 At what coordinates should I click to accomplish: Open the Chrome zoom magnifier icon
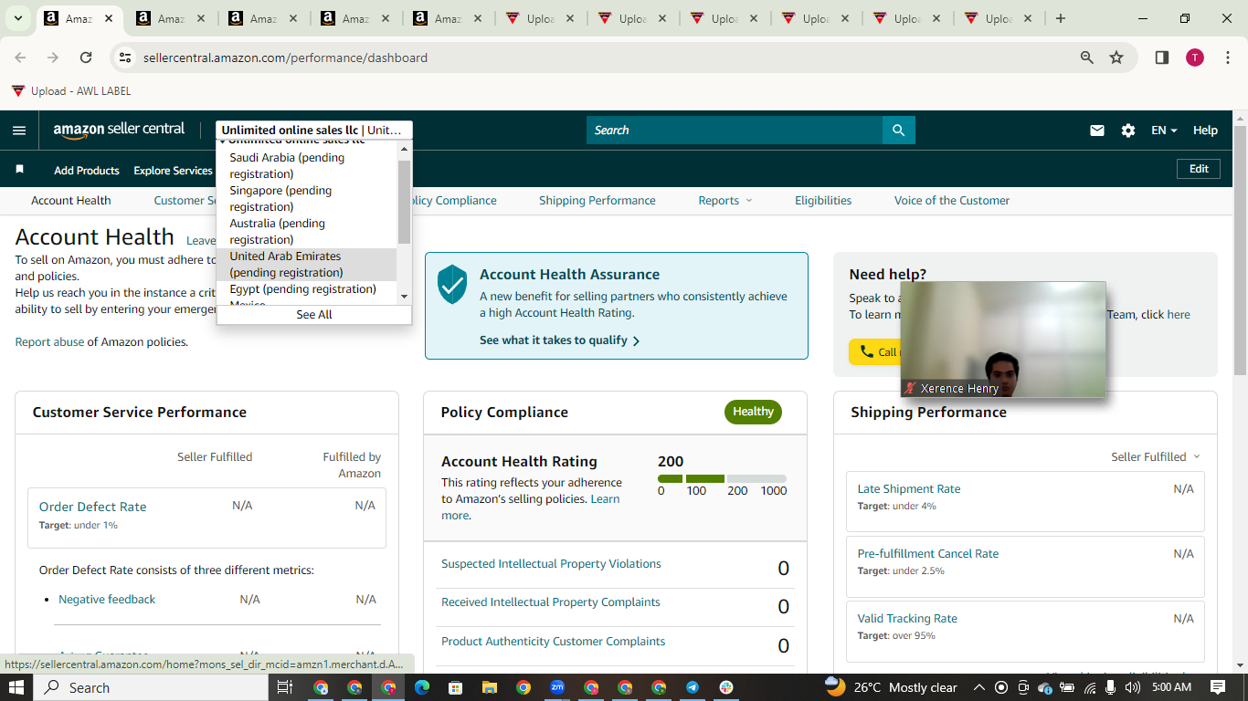point(1087,58)
